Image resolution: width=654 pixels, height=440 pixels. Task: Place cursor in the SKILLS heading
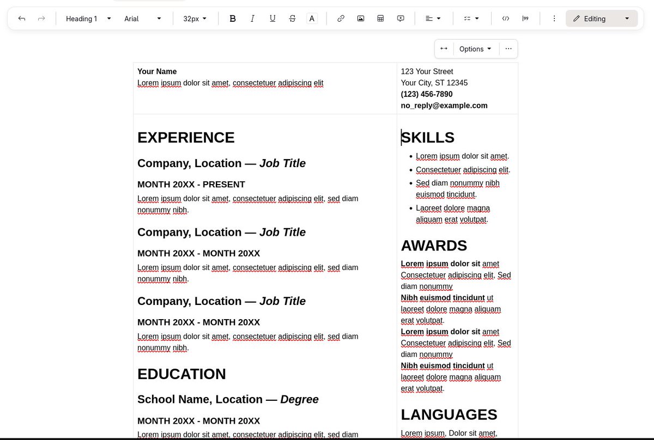coord(428,137)
